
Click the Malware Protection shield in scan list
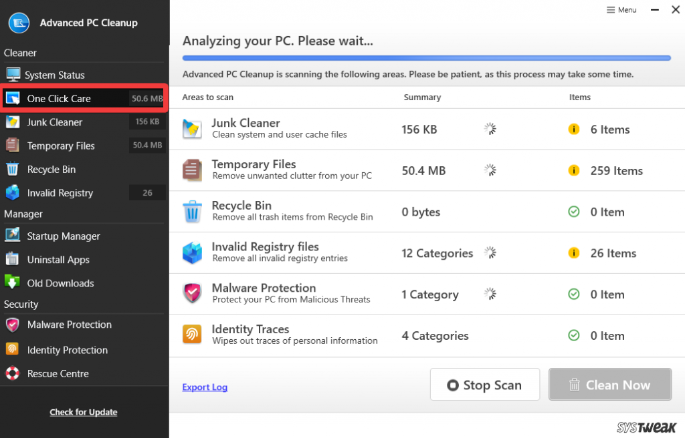pos(192,294)
